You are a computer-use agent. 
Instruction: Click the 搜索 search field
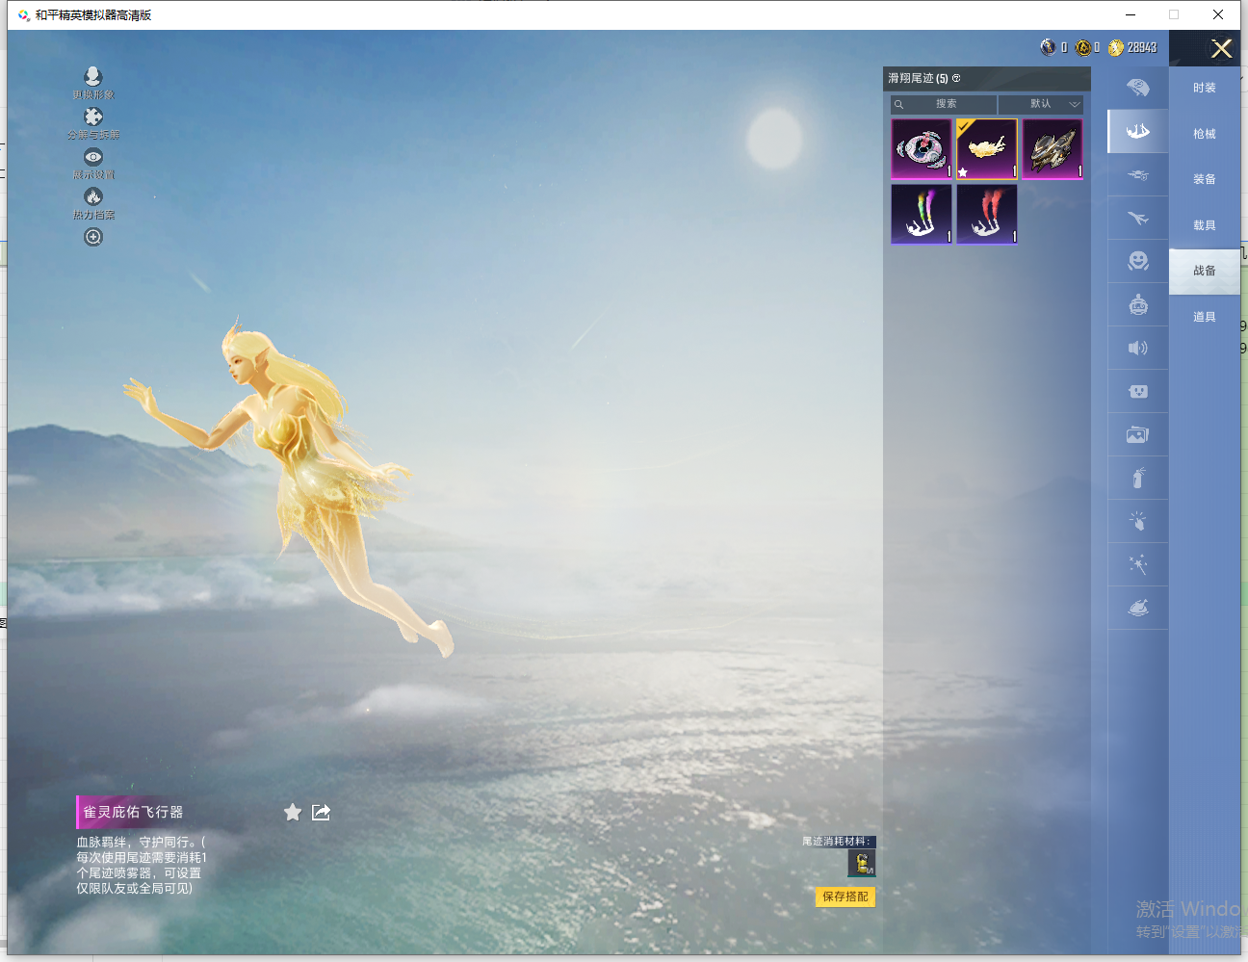click(x=944, y=104)
